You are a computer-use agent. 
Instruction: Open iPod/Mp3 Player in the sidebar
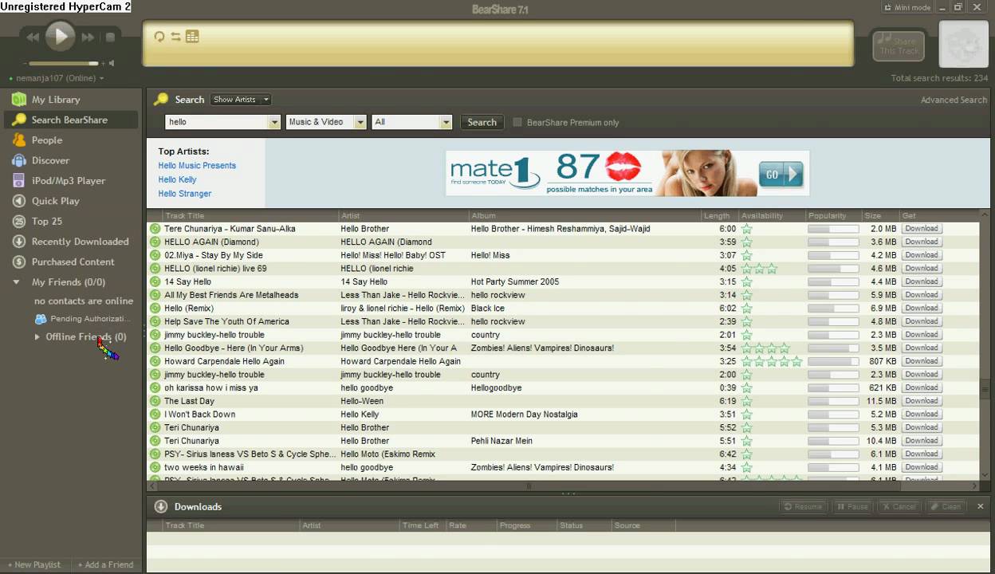tap(70, 181)
